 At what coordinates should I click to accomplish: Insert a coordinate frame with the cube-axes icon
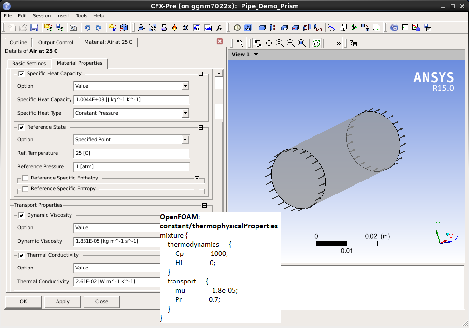[x=142, y=28]
